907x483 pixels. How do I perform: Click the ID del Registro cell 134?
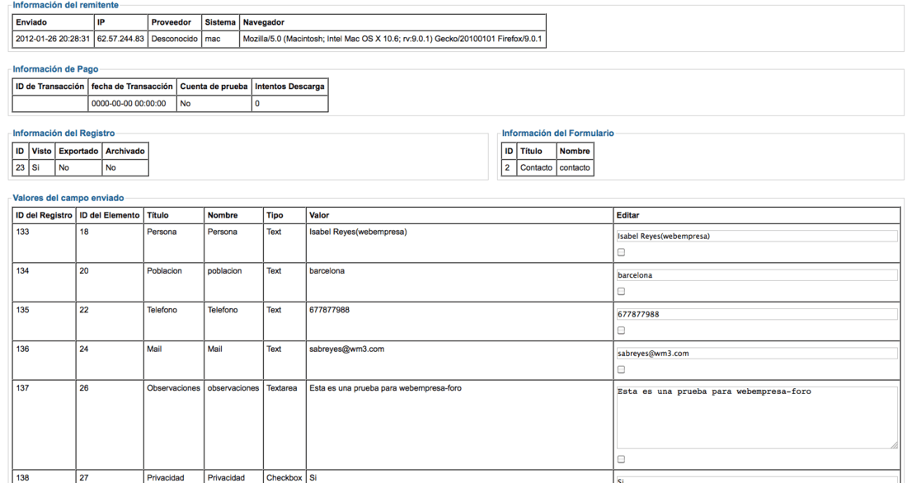[22, 270]
